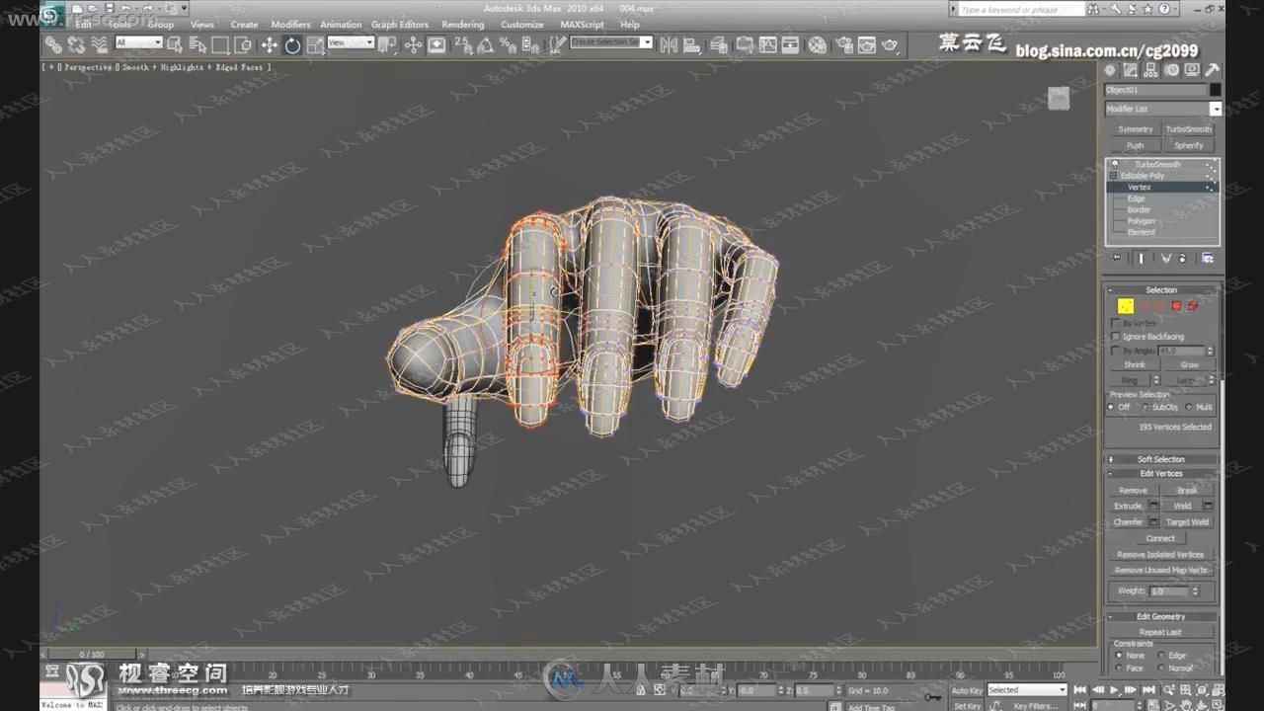The width and height of the screenshot is (1264, 711).
Task: Toggle TurboSmooth modifier lightbulb visibility
Action: (1115, 164)
